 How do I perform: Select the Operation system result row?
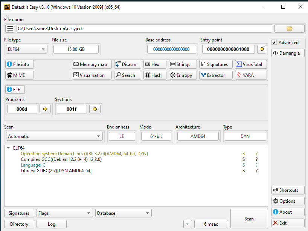(136, 154)
